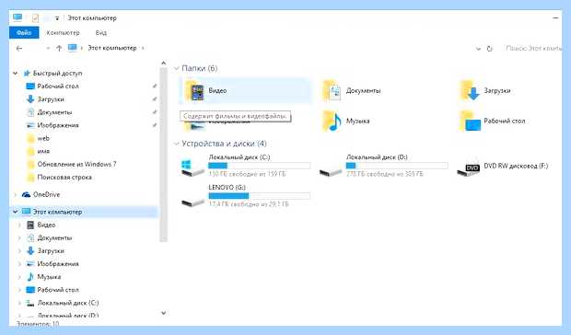Open Изображения under Быстрый доступ
571x335 pixels.
(x=52, y=125)
